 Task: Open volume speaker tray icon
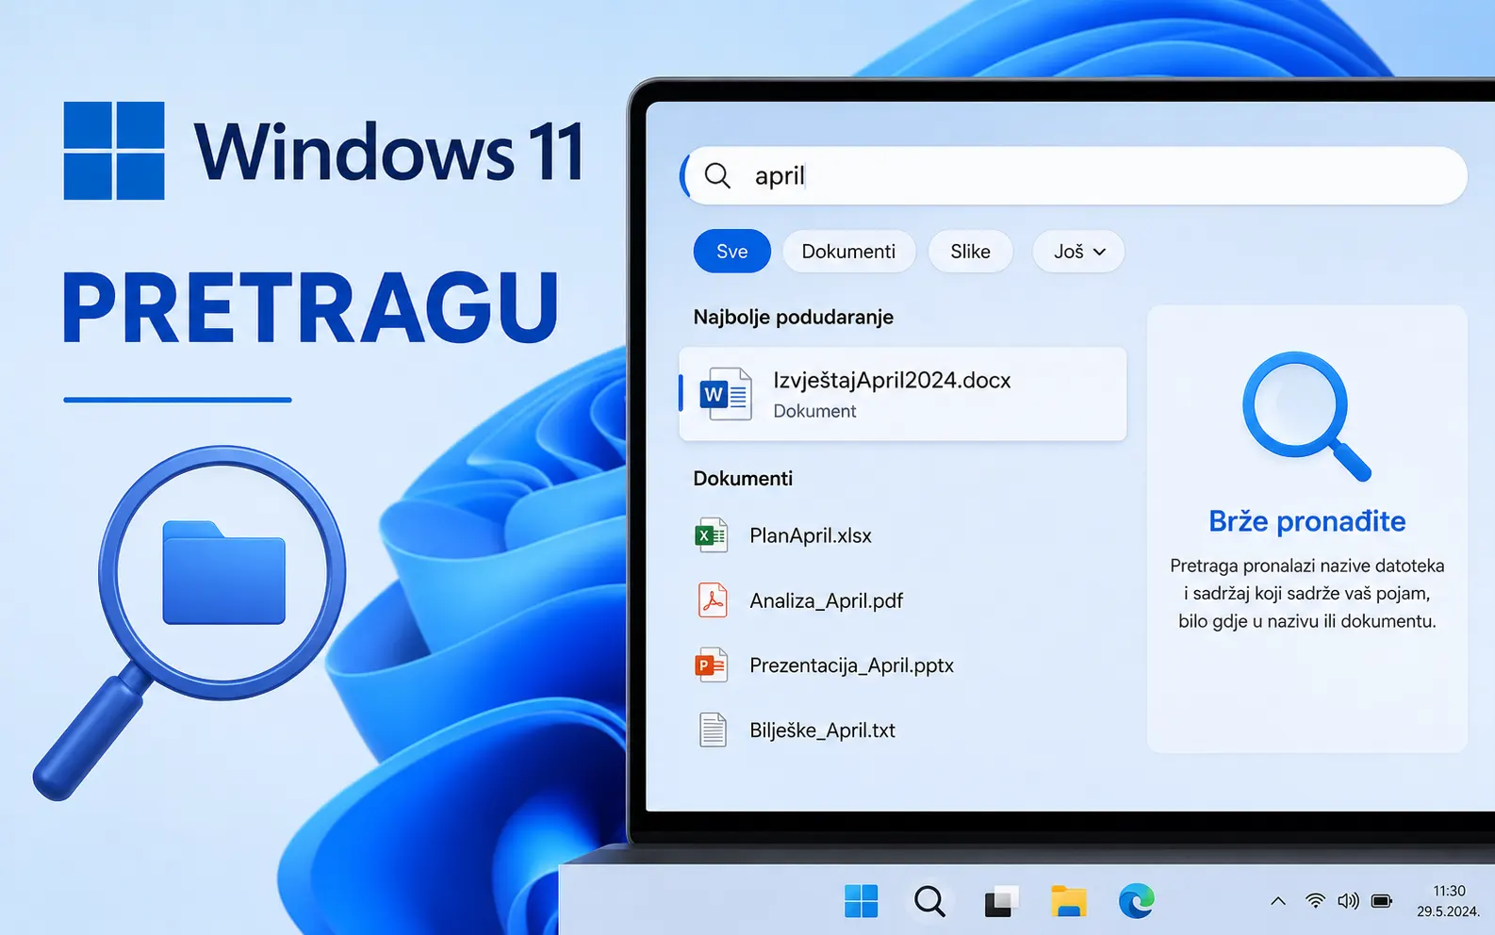pyautogui.click(x=1349, y=901)
